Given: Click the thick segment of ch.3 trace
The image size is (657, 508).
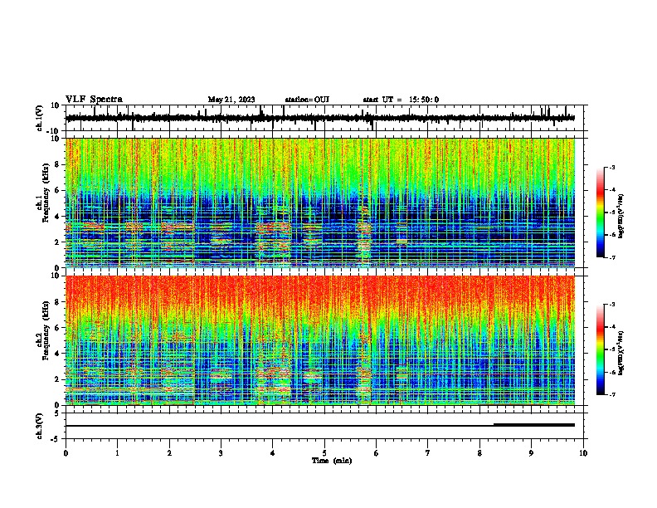Looking at the screenshot, I should tap(534, 425).
